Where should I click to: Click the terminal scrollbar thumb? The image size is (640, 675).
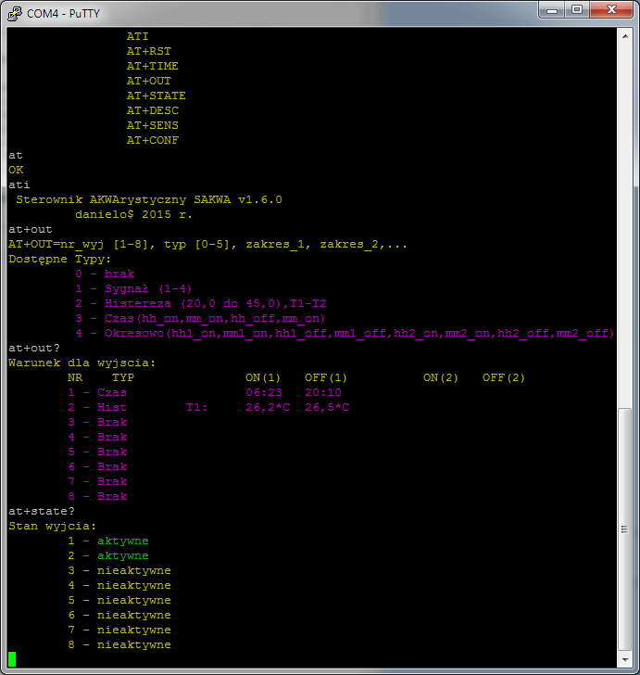[625, 529]
